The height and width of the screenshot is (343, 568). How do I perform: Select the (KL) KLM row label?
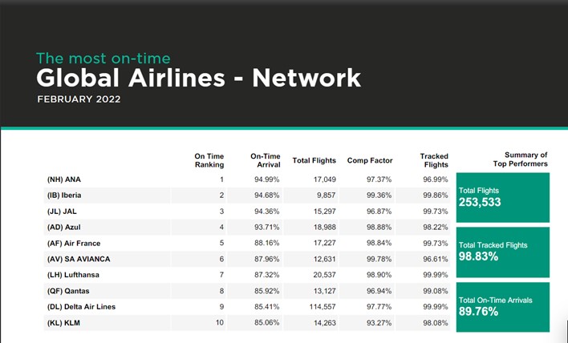[x=63, y=323]
